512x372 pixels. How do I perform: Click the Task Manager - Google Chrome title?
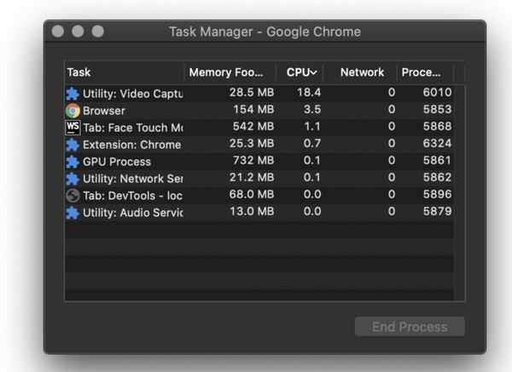point(265,32)
